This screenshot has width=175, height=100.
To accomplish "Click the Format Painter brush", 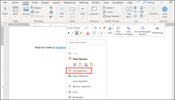I will tap(104, 28).
